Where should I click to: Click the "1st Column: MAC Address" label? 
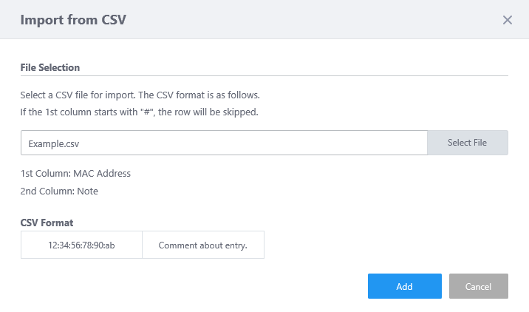[x=75, y=174]
